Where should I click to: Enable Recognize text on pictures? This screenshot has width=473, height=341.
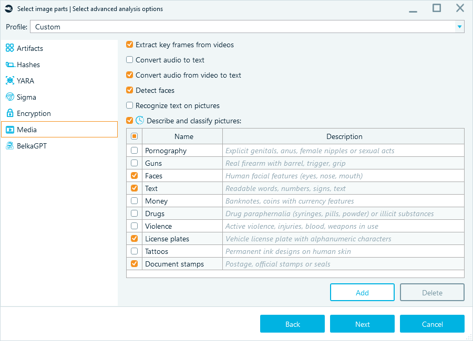(130, 105)
